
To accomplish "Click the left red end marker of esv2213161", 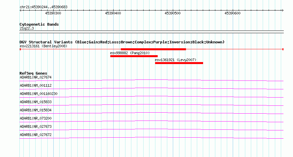I will [20, 49].
